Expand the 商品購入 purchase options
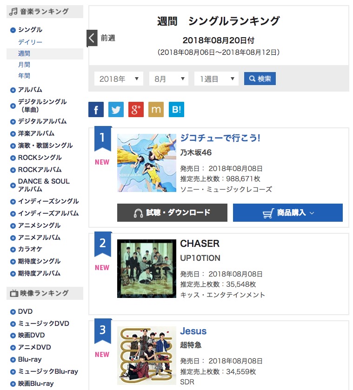Image resolution: width=353 pixels, height=390 pixels. (288, 212)
